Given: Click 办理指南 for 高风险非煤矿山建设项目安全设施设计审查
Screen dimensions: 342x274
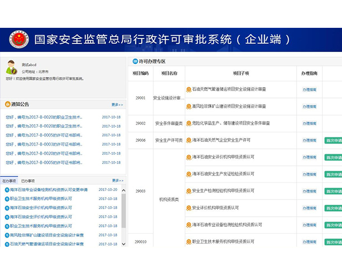Looking at the screenshot, I should click(x=309, y=106).
